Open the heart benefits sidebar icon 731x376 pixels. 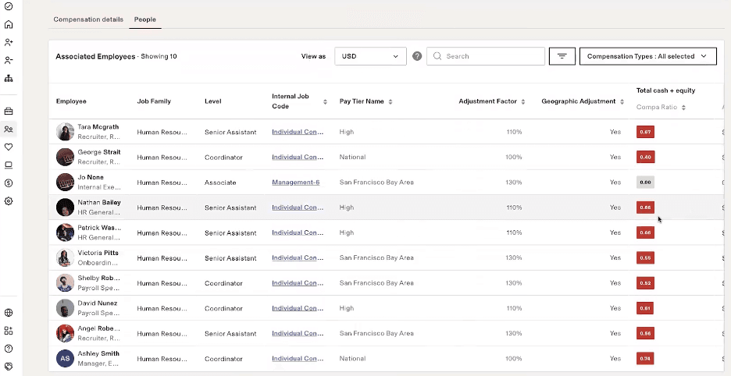[9, 147]
